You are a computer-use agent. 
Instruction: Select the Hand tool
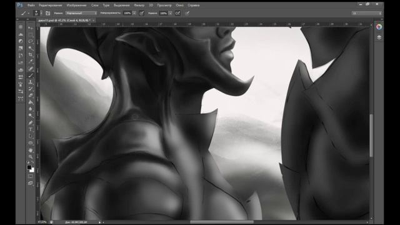31,150
